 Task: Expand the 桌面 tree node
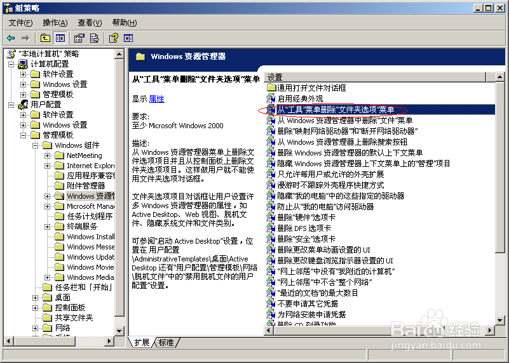pyautogui.click(x=35, y=298)
